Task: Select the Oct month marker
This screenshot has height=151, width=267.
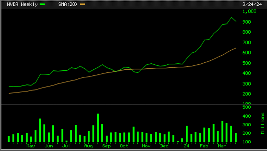Action: point(124,146)
